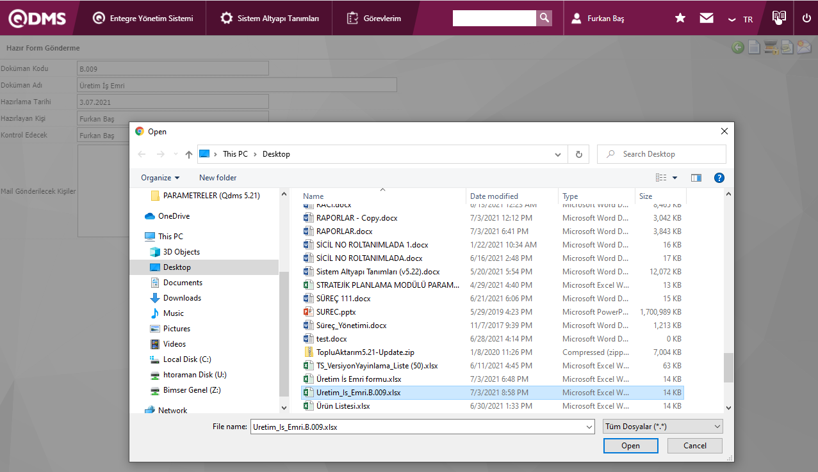This screenshot has height=472, width=818.
Task: Open the file type filter Tüm Dosyalar dropdown
Action: click(x=662, y=427)
